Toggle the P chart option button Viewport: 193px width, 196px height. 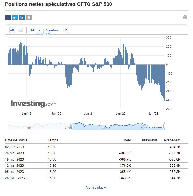[x=66, y=30]
